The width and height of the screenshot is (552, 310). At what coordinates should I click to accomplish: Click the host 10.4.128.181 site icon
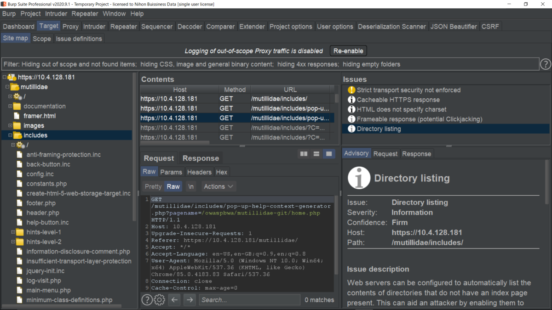click(11, 77)
